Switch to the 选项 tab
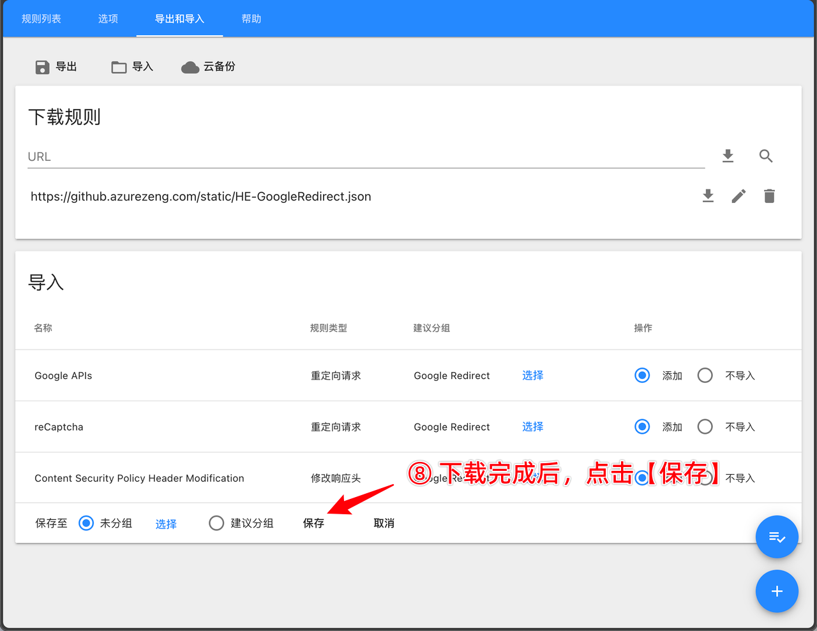Image resolution: width=817 pixels, height=631 pixels. 108,19
